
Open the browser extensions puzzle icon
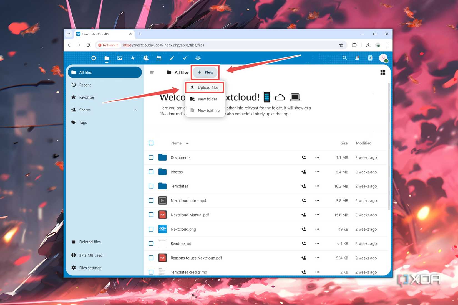[354, 45]
